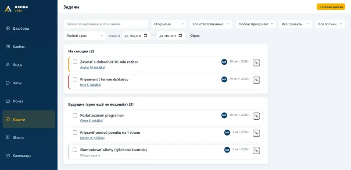Click the На сегодня (2) heading
This screenshot has height=170, width=351.
81,51
